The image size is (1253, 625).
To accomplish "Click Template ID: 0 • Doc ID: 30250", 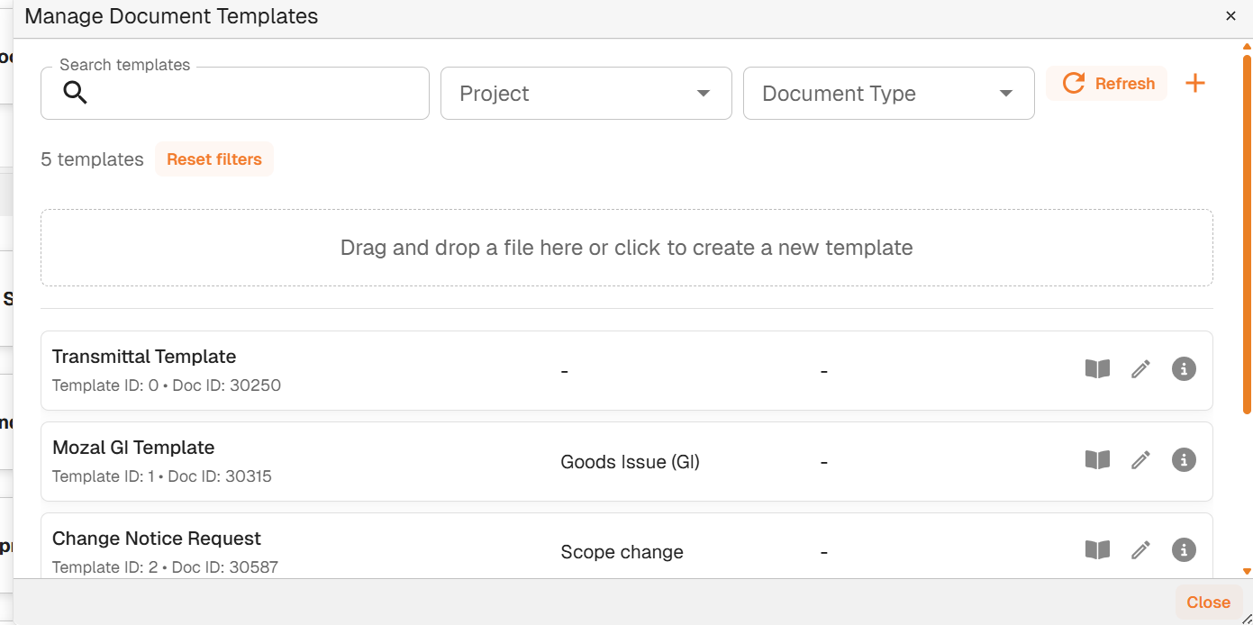I will coord(167,385).
